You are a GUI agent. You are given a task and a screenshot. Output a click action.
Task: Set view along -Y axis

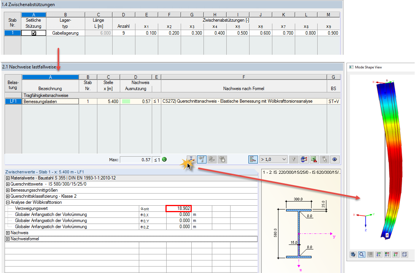point(387,254)
